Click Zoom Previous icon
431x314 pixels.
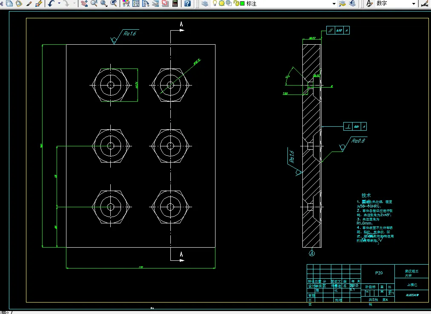tap(114, 3)
